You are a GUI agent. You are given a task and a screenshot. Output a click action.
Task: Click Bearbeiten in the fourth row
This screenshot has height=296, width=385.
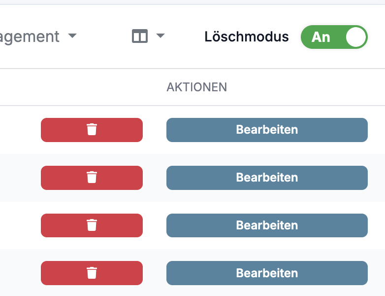(x=267, y=273)
